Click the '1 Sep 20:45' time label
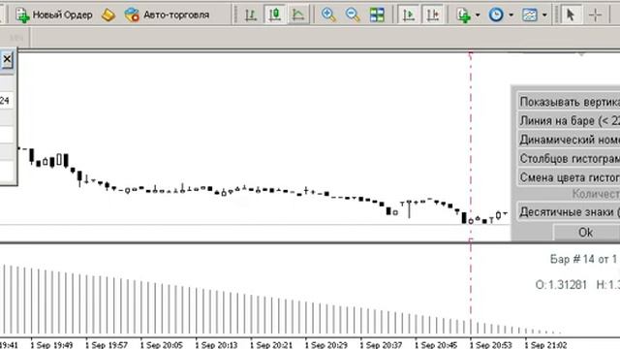This screenshot has width=620, height=349. tap(437, 345)
